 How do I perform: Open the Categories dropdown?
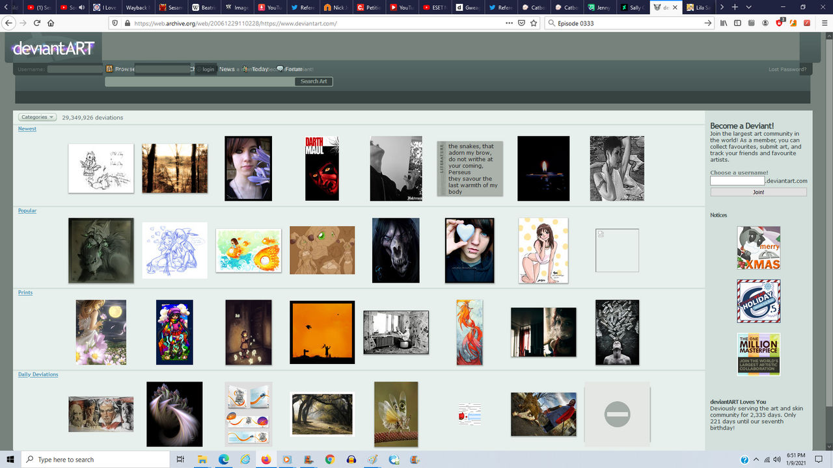[x=37, y=117]
